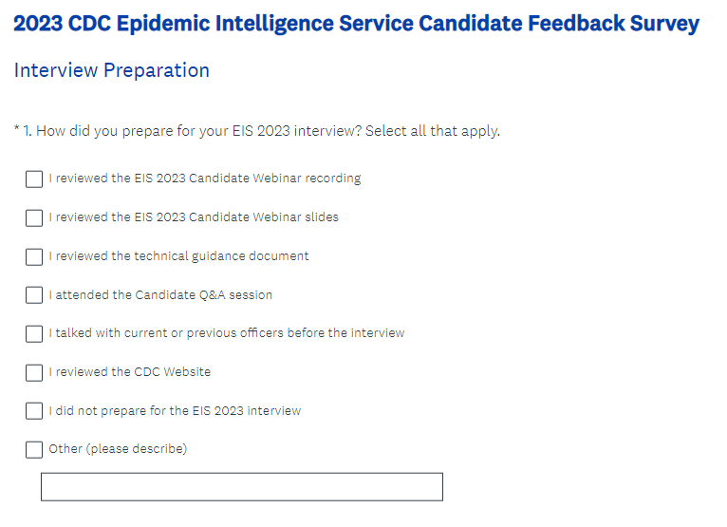This screenshot has height=527, width=727.
Task: Click into the Other description text field
Action: (241, 486)
